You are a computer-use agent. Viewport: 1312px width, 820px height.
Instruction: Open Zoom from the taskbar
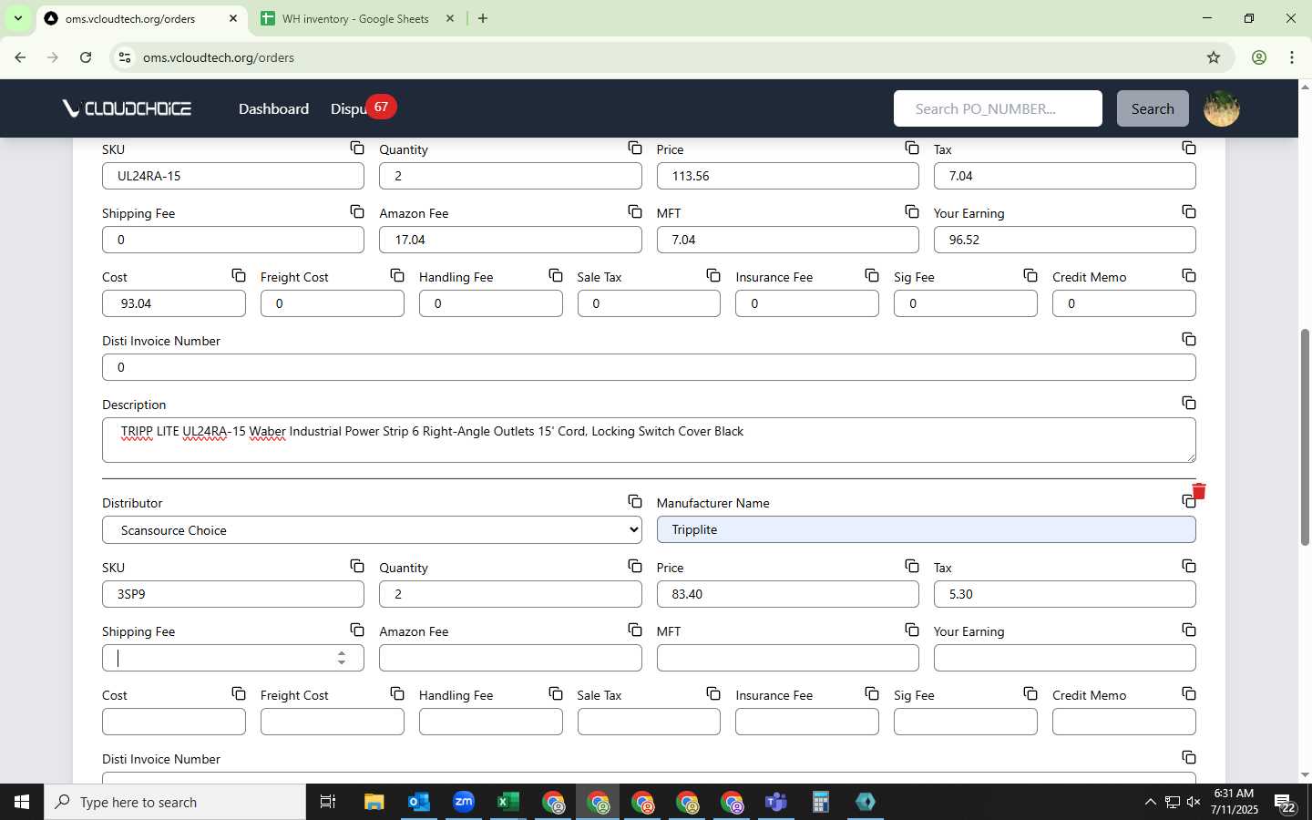click(x=463, y=803)
